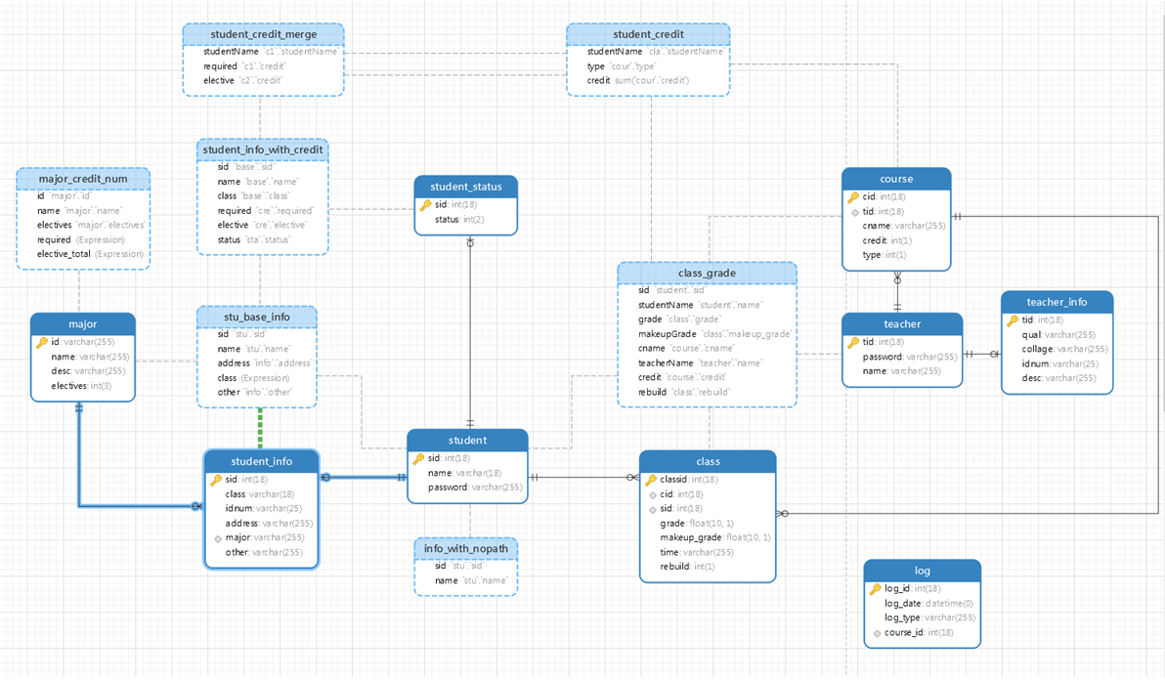
Task: Select the student_credit_merge view header
Action: [x=264, y=34]
